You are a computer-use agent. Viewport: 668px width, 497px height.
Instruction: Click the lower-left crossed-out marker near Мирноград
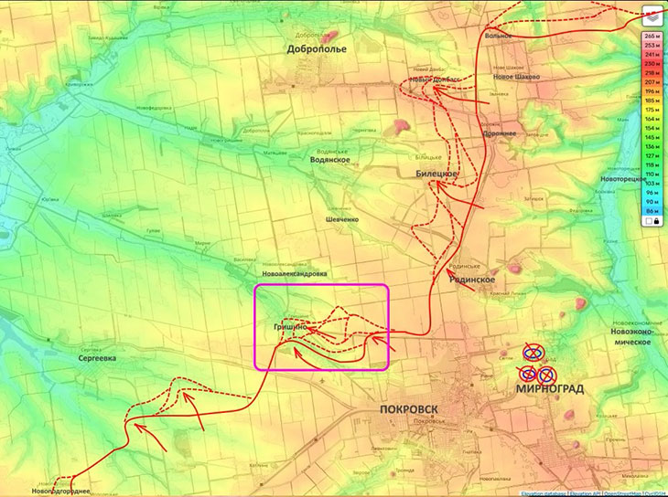529,373
